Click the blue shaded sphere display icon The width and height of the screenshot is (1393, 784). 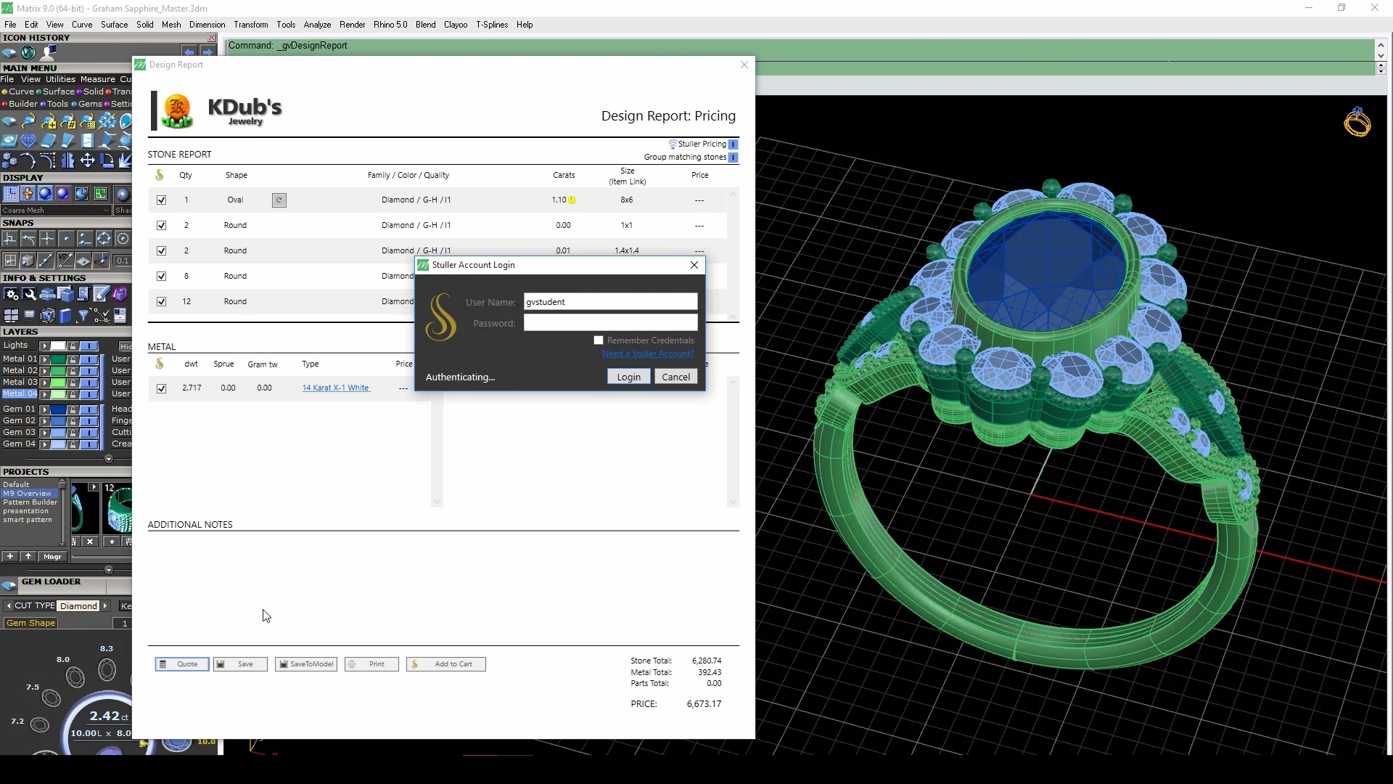pos(45,193)
